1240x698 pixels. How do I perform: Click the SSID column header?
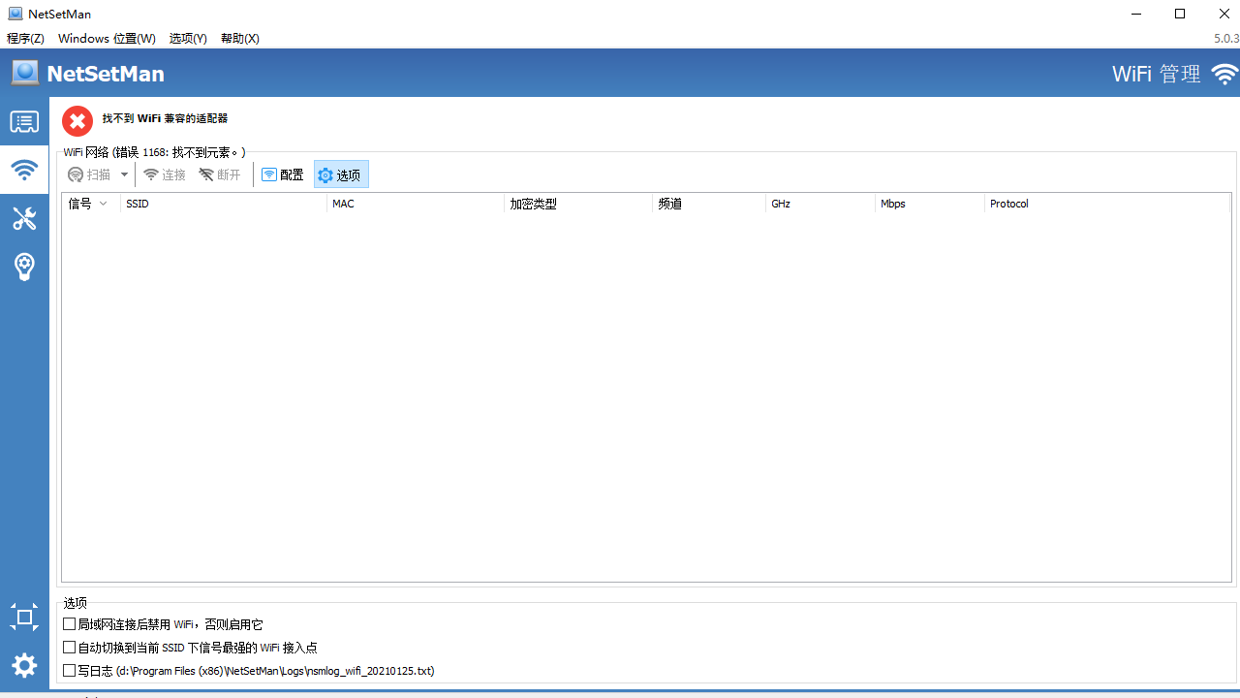(138, 204)
